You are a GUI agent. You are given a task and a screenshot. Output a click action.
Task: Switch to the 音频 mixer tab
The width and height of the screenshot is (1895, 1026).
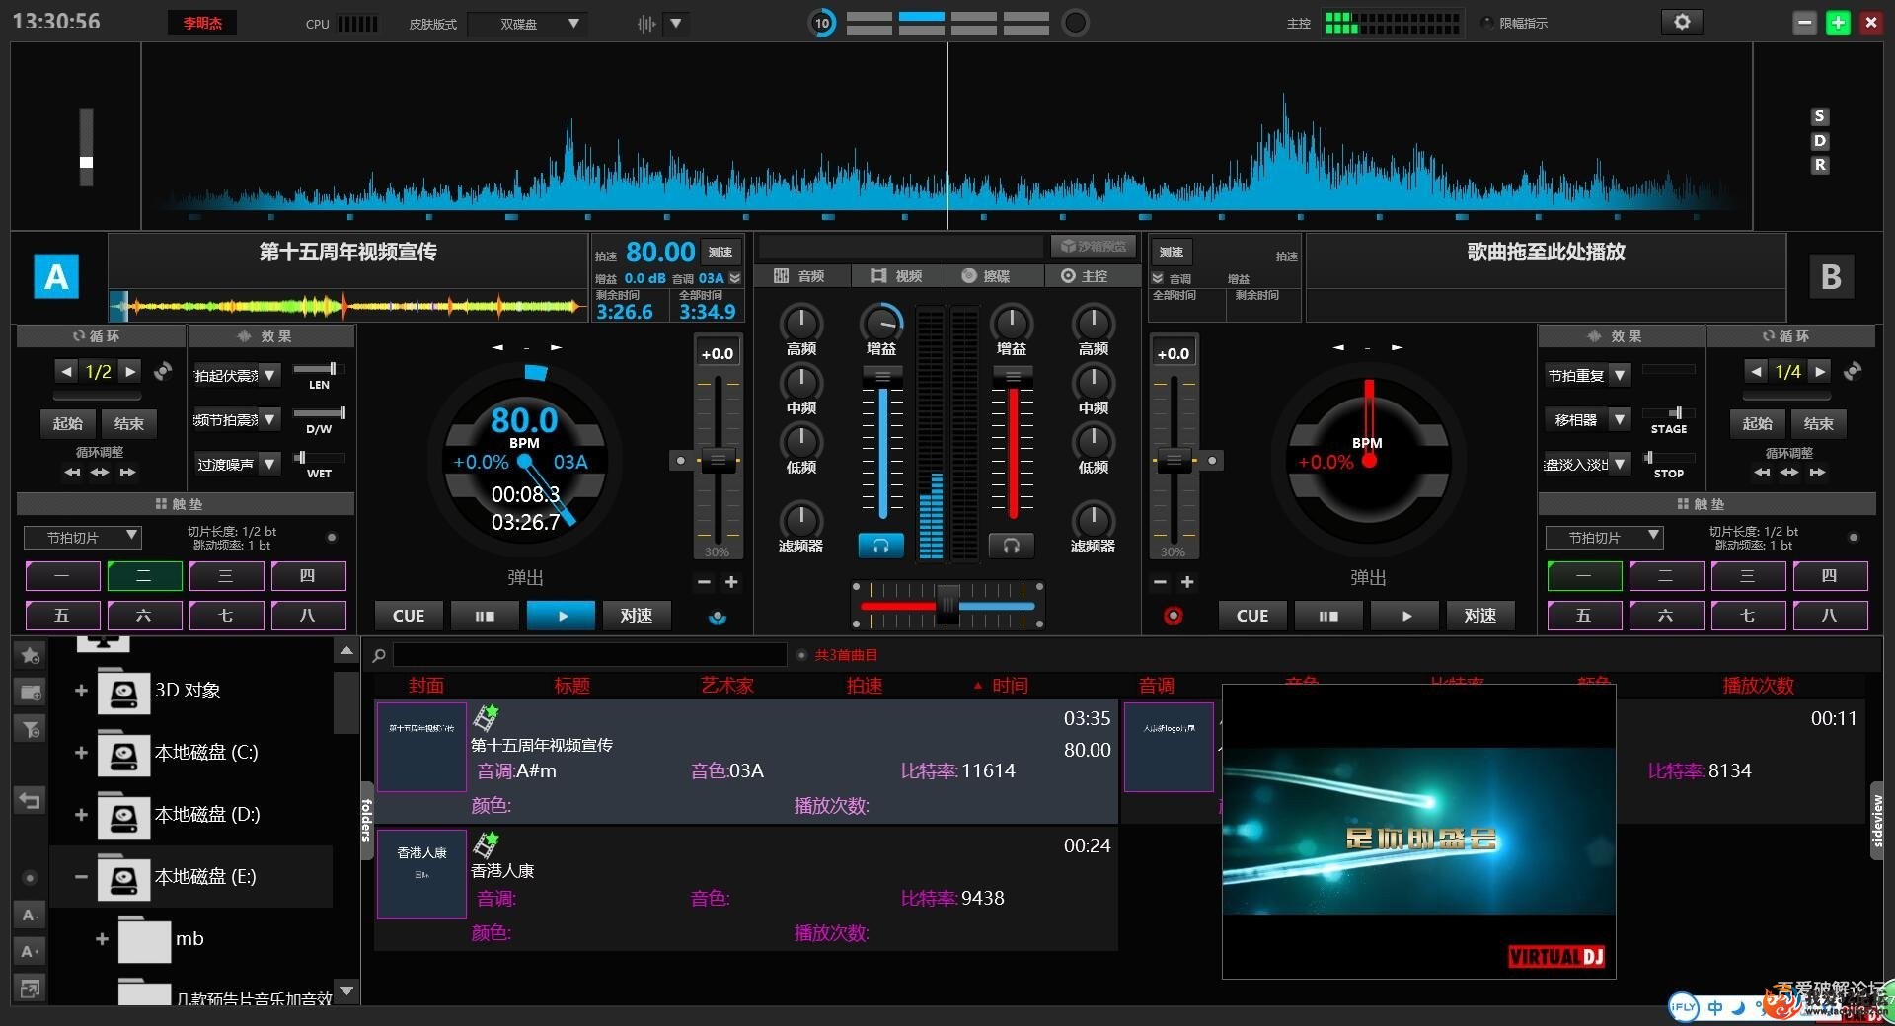[800, 276]
